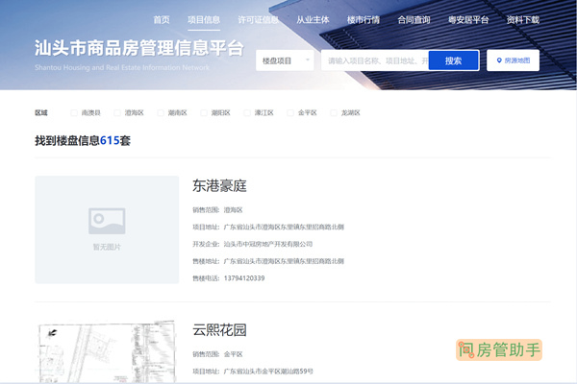
Task: Click developer name 汕头市中冠房地产开发有限公司
Action: pyautogui.click(x=268, y=244)
